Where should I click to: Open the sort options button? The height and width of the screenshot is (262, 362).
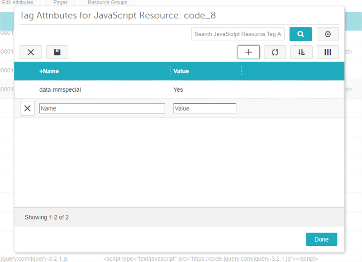tap(301, 52)
